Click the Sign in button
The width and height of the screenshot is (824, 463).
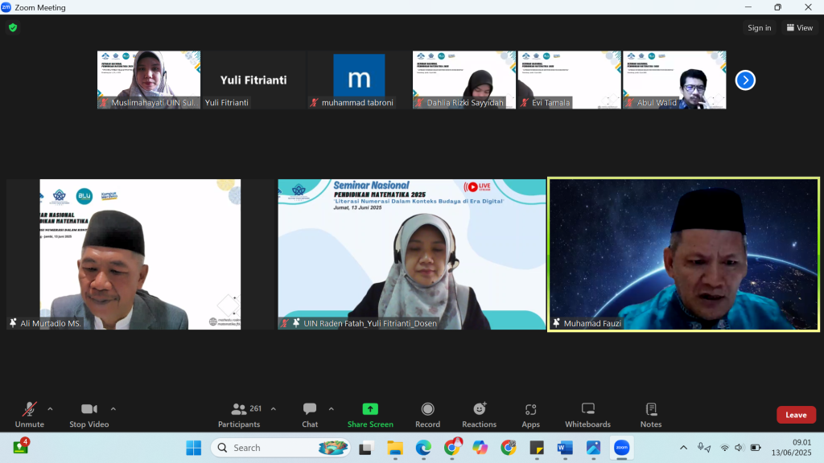759,27
